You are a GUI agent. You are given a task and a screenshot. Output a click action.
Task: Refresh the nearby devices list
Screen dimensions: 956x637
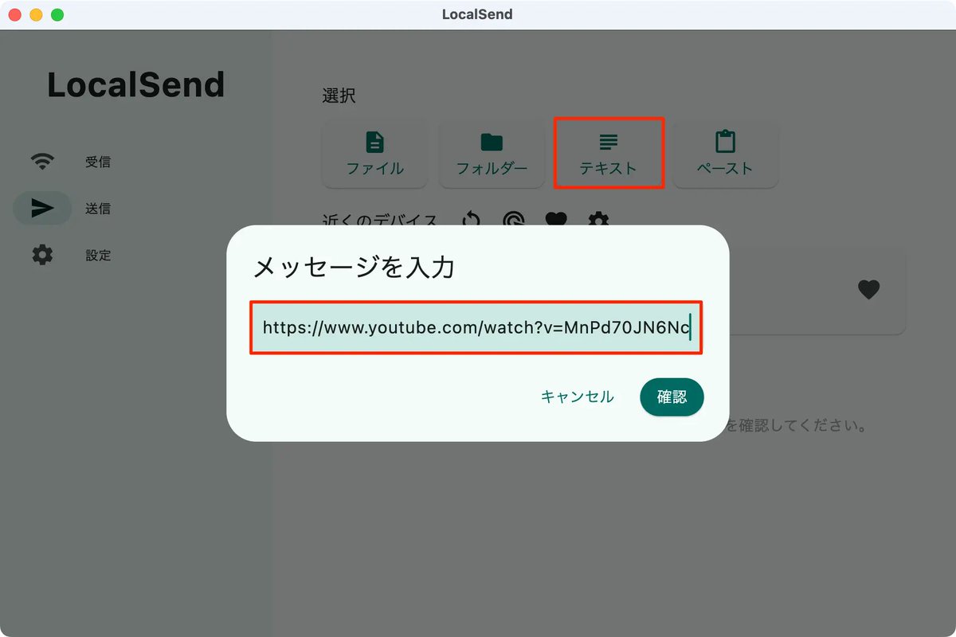(471, 219)
